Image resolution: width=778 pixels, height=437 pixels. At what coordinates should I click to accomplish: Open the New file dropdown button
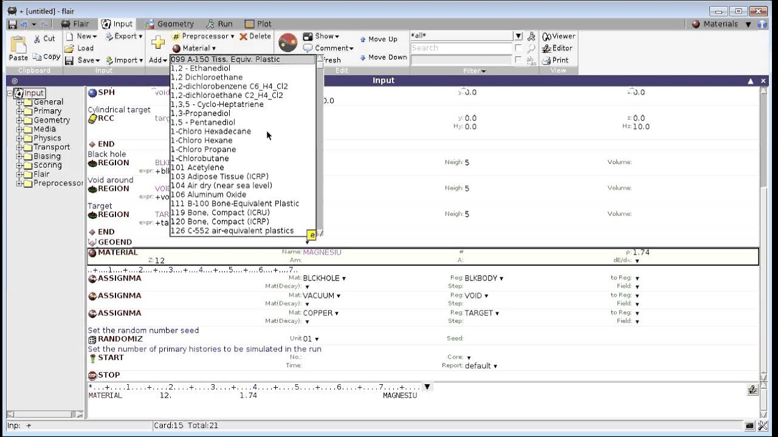[x=81, y=36]
